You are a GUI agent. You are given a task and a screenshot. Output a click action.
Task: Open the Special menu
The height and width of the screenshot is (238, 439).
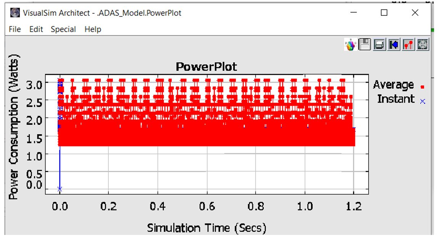(63, 29)
